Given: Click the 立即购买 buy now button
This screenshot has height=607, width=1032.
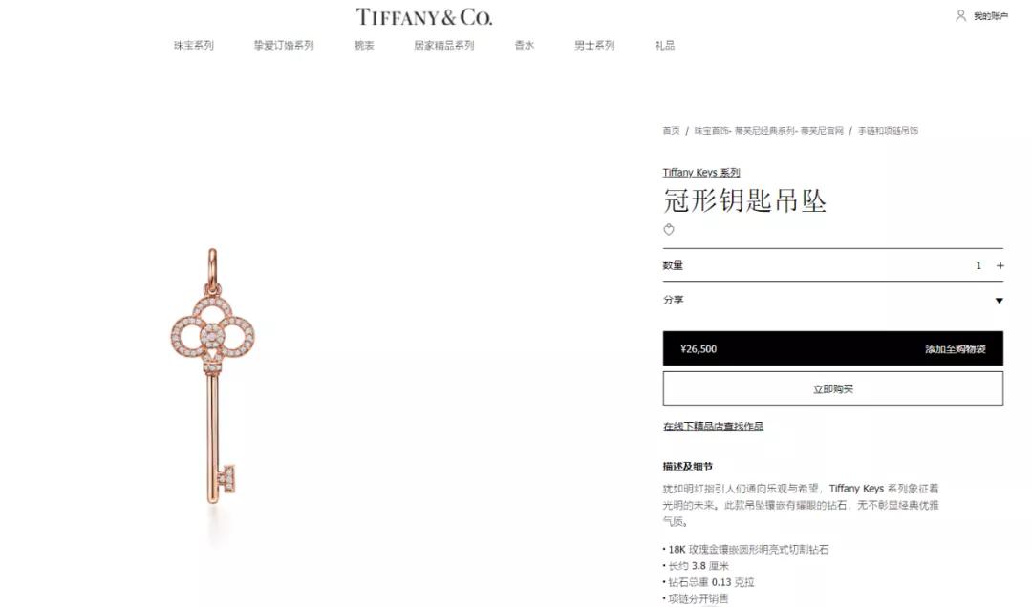Looking at the screenshot, I should 832,388.
